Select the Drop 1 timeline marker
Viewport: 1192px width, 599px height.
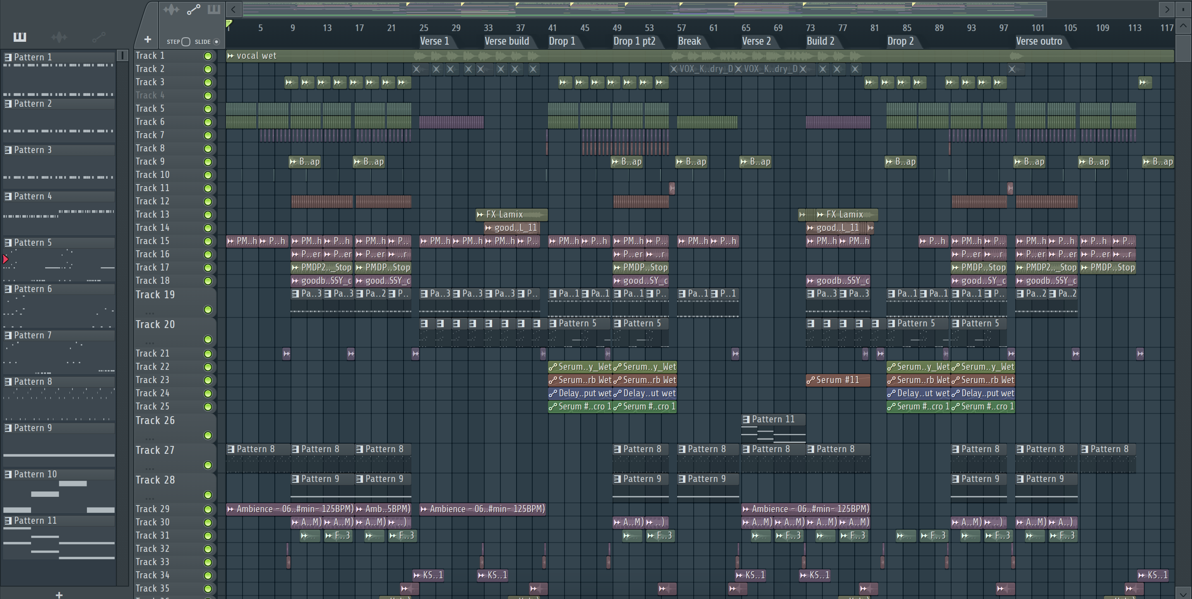(x=562, y=41)
